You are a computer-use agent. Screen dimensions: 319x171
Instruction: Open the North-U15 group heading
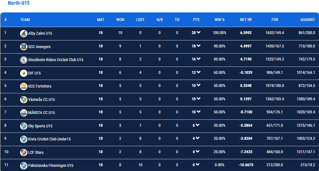click(x=19, y=3)
